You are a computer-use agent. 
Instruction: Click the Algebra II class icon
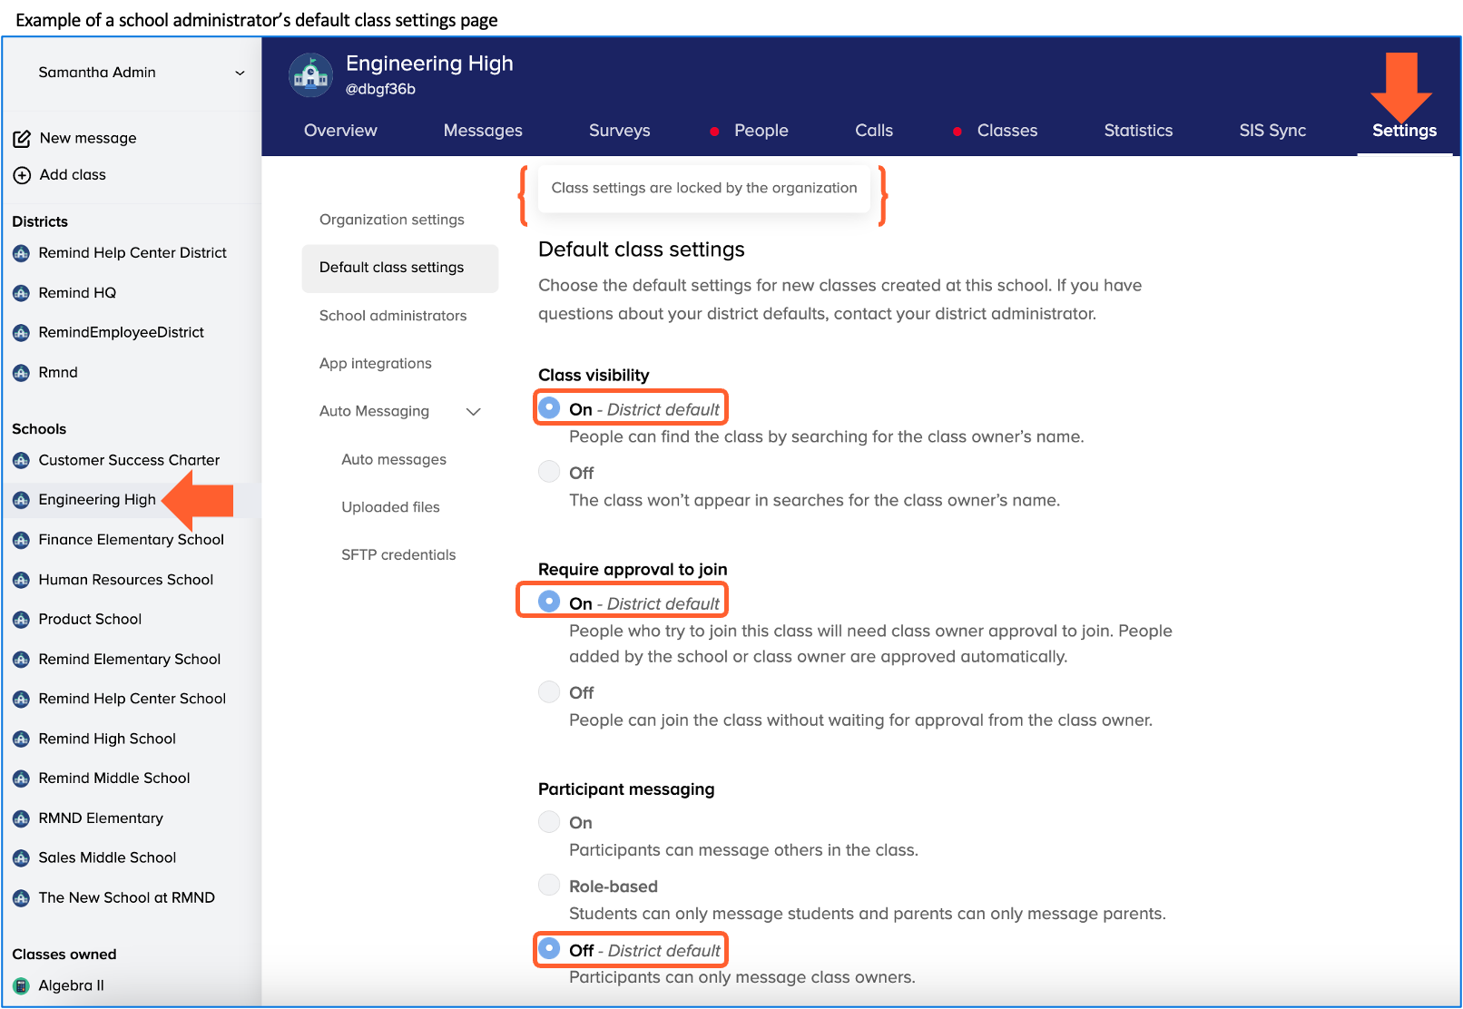(x=22, y=986)
